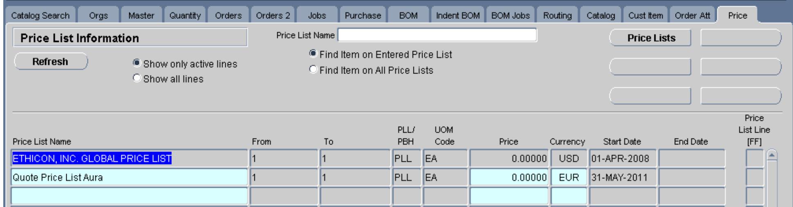This screenshot has width=793, height=207.
Task: Select the Cust Item tab
Action: (645, 16)
